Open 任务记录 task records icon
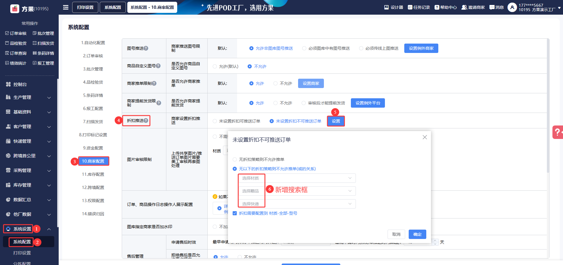563x265 pixels. pyautogui.click(x=410, y=7)
